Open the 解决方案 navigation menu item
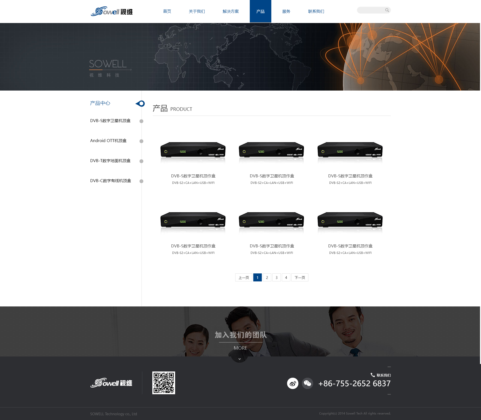This screenshot has width=481, height=420. [230, 12]
